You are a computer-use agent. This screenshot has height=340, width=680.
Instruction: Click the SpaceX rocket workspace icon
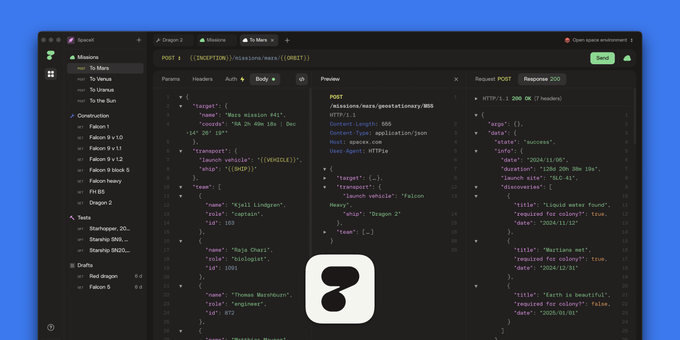point(71,40)
